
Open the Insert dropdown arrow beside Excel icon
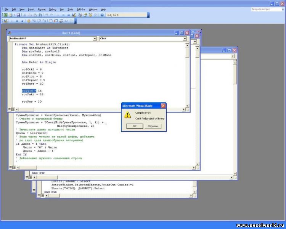[13, 15]
